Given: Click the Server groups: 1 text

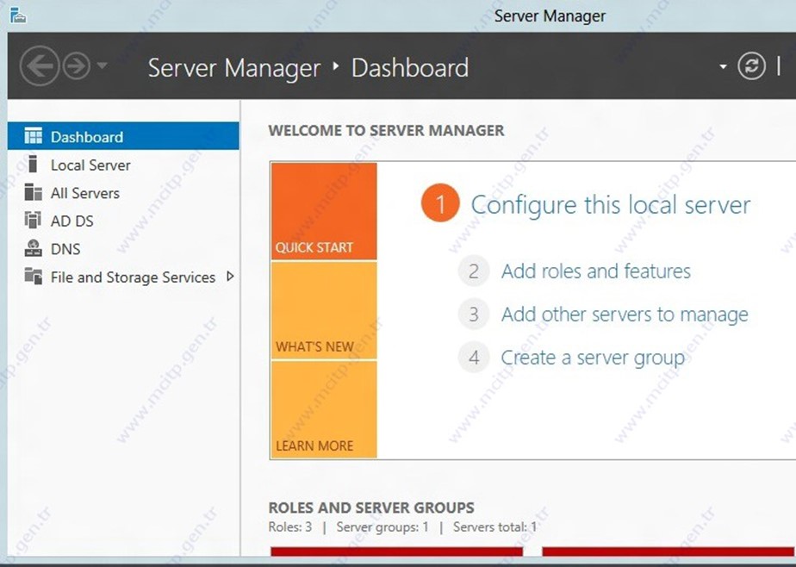Looking at the screenshot, I should click(x=382, y=526).
